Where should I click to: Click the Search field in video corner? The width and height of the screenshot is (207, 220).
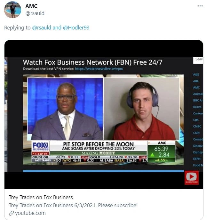click(198, 61)
